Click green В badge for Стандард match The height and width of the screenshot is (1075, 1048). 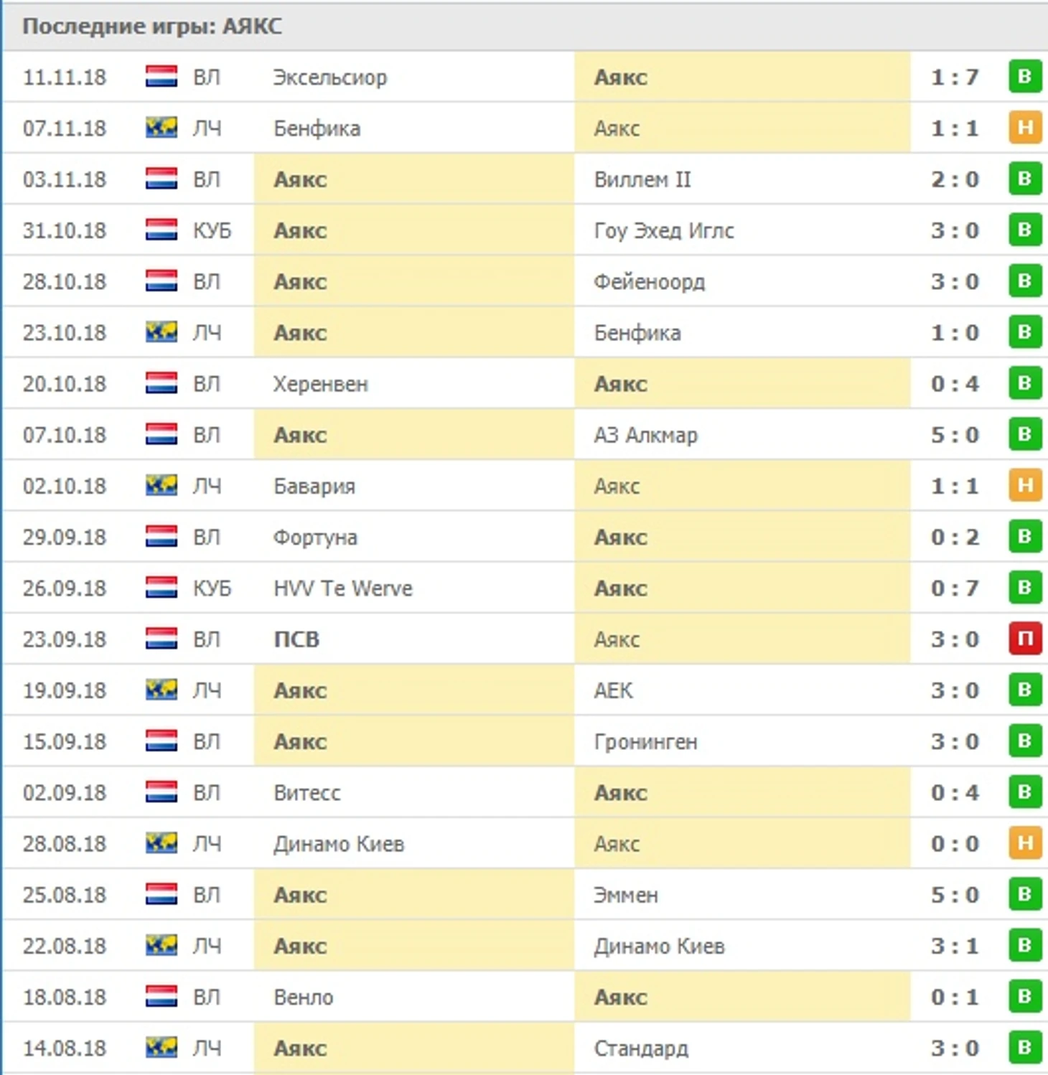[1024, 1048]
